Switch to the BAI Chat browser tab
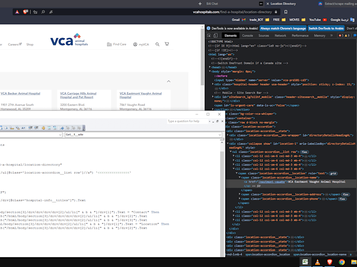 [212, 4]
